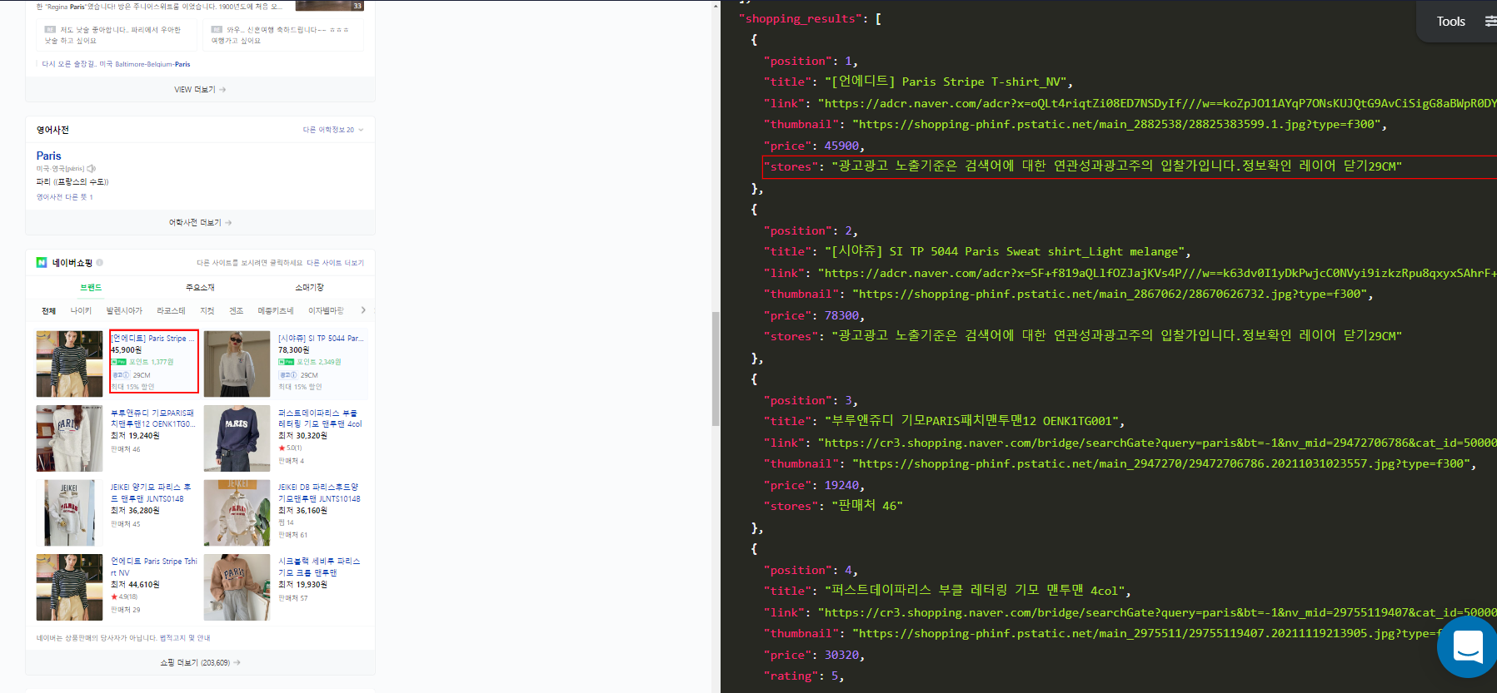Viewport: 1497px width, 693px height.
Task: Open the Paris dictionary entry link
Action: click(x=49, y=156)
